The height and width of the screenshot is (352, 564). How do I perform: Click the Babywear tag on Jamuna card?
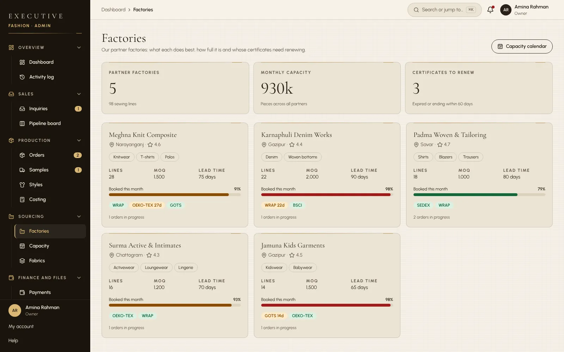303,268
